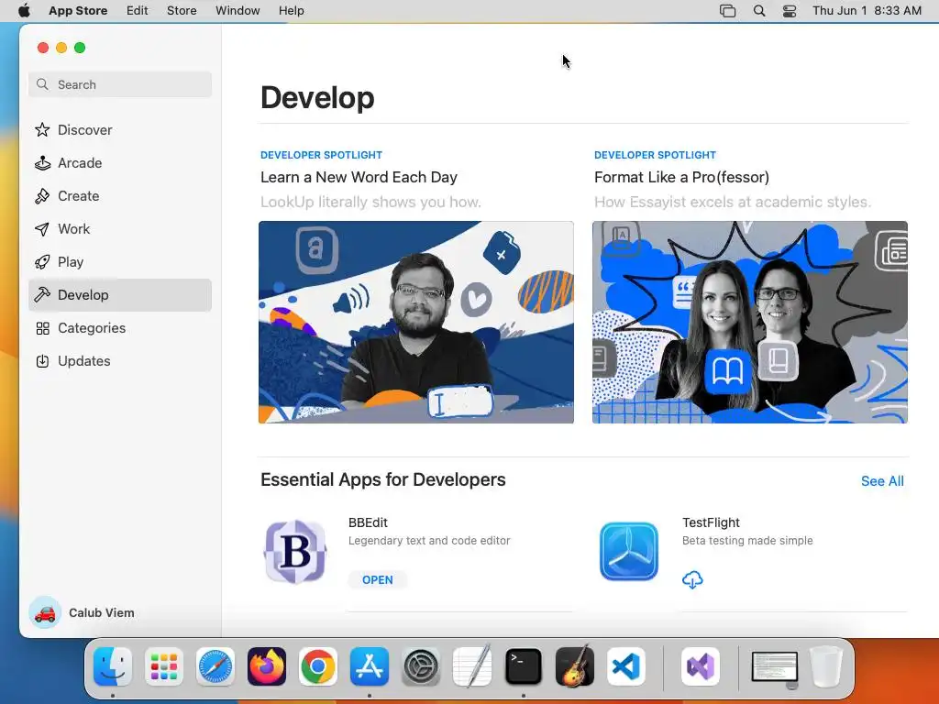Image resolution: width=939 pixels, height=704 pixels.
Task: Click the Search field in sidebar
Action: 120,84
